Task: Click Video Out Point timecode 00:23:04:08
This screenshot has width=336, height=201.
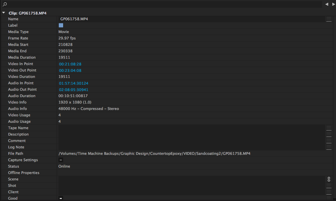Action: pyautogui.click(x=70, y=70)
